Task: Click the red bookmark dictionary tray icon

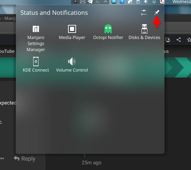Action: point(162,2)
